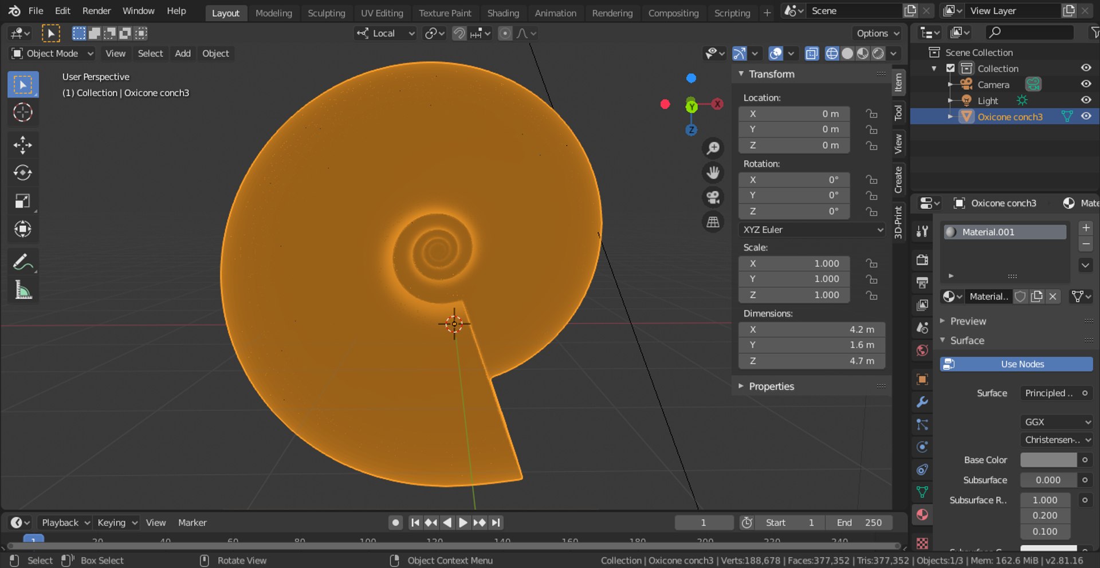Open the Render properties tab icon
Screen dimensions: 1100x568
click(x=922, y=260)
